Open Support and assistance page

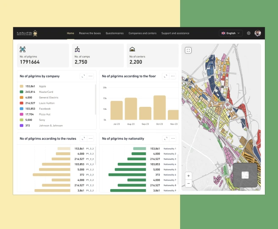175,33
